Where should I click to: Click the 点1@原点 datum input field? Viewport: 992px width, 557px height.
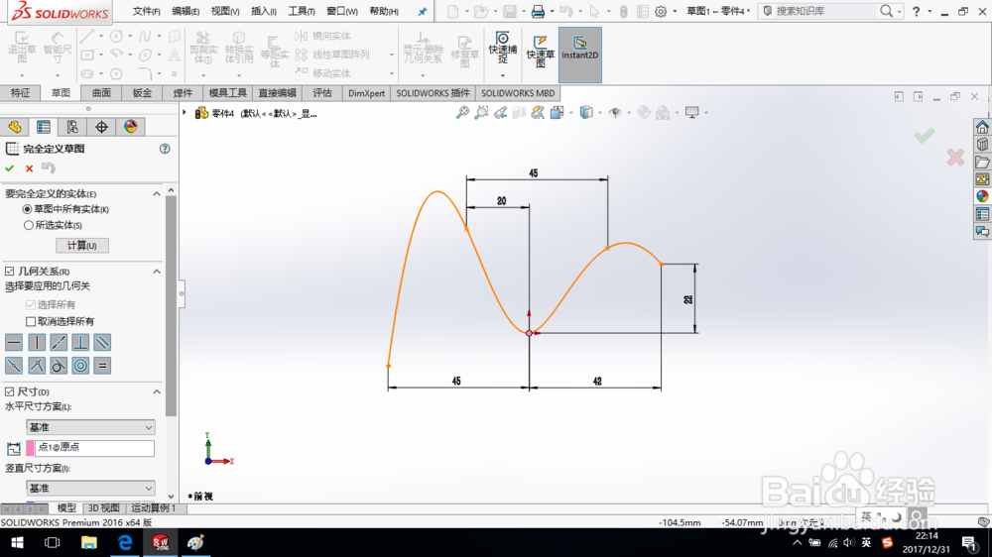[94, 448]
